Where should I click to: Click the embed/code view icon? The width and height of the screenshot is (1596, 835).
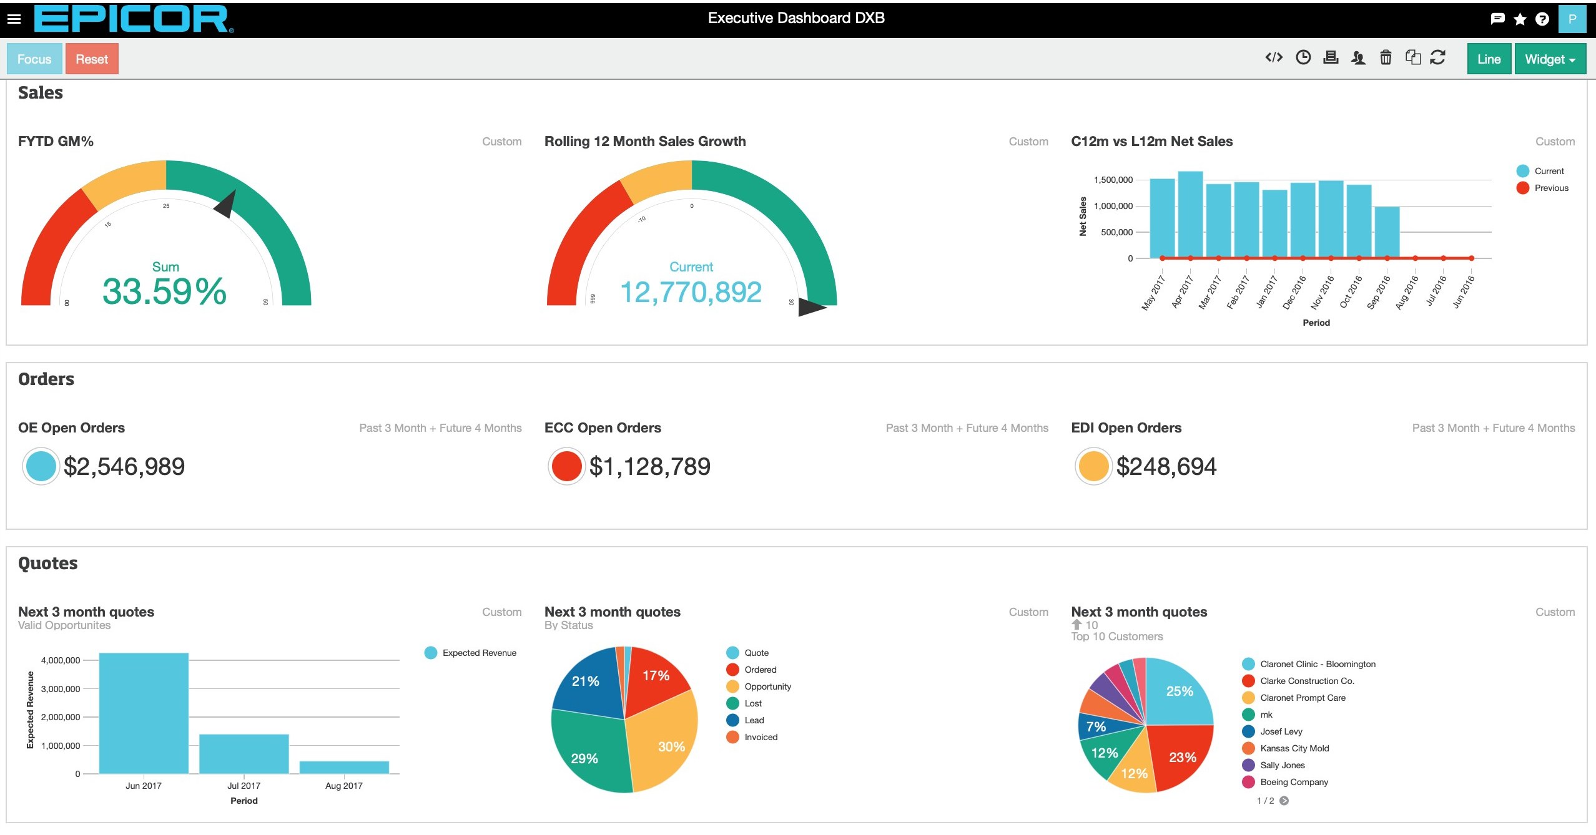(x=1271, y=58)
